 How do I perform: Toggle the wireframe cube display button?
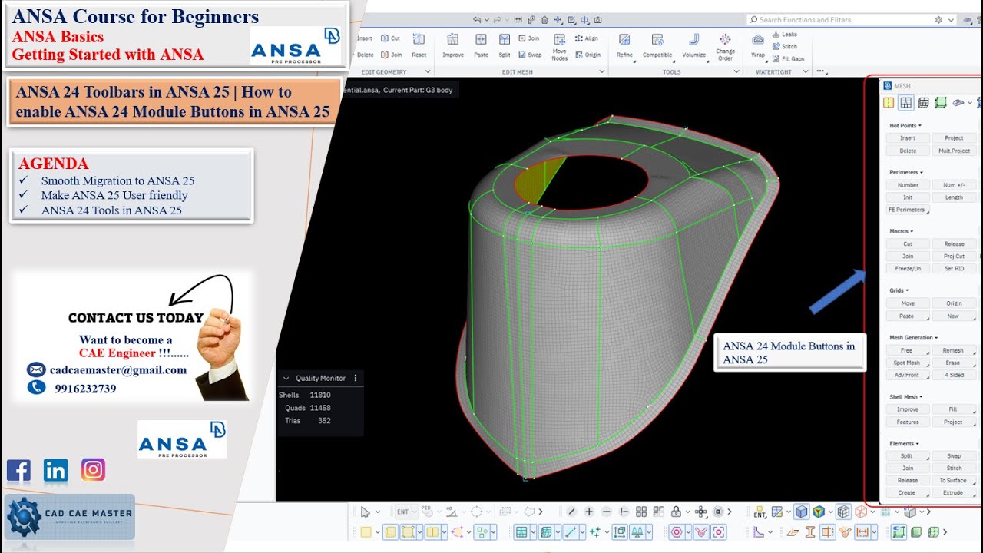[843, 512]
